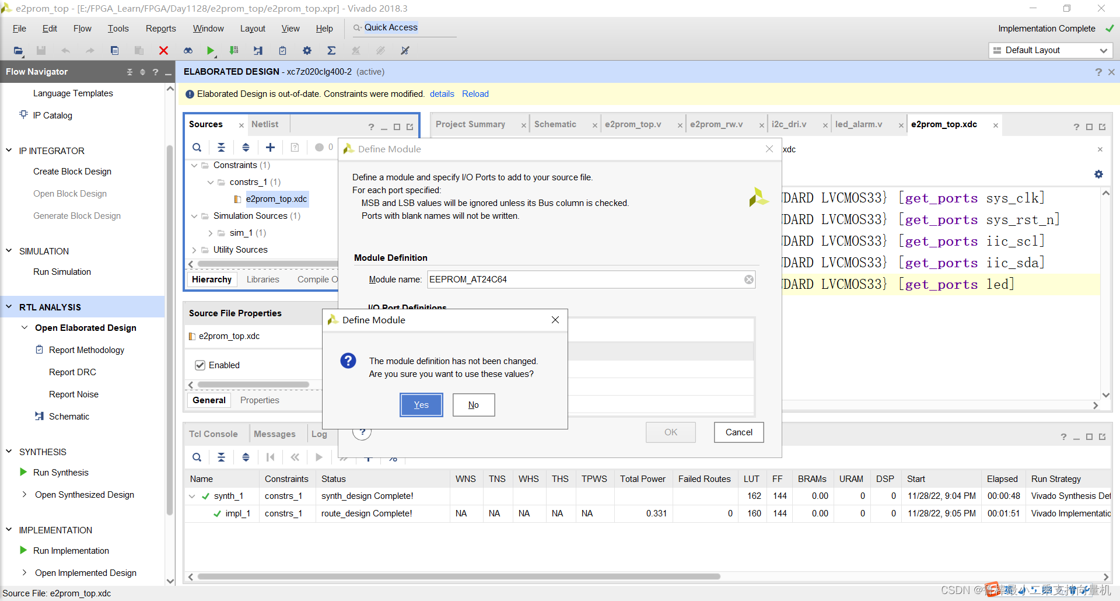Search in the Design Runs panel
The image size is (1120, 601).
[197, 457]
